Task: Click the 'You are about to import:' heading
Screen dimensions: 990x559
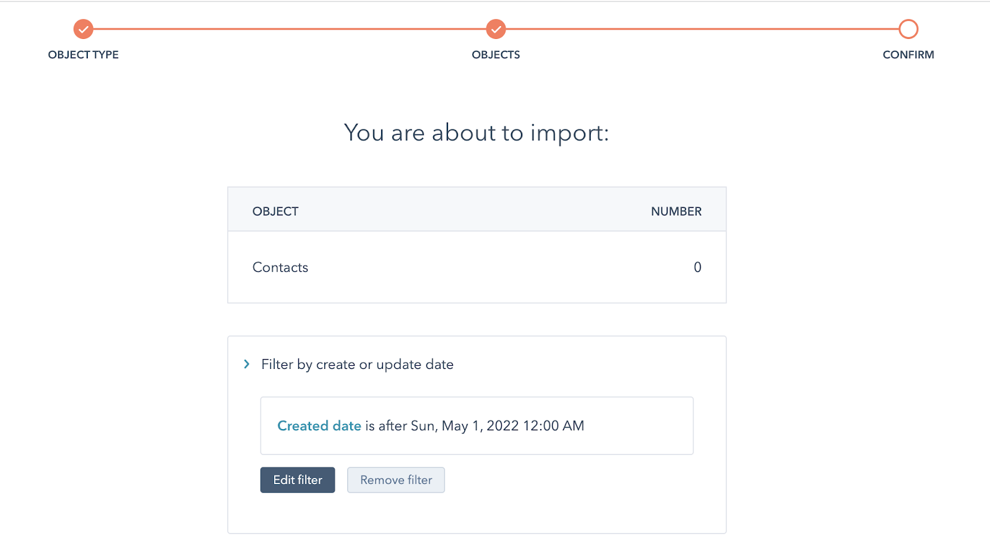Action: pyautogui.click(x=476, y=133)
